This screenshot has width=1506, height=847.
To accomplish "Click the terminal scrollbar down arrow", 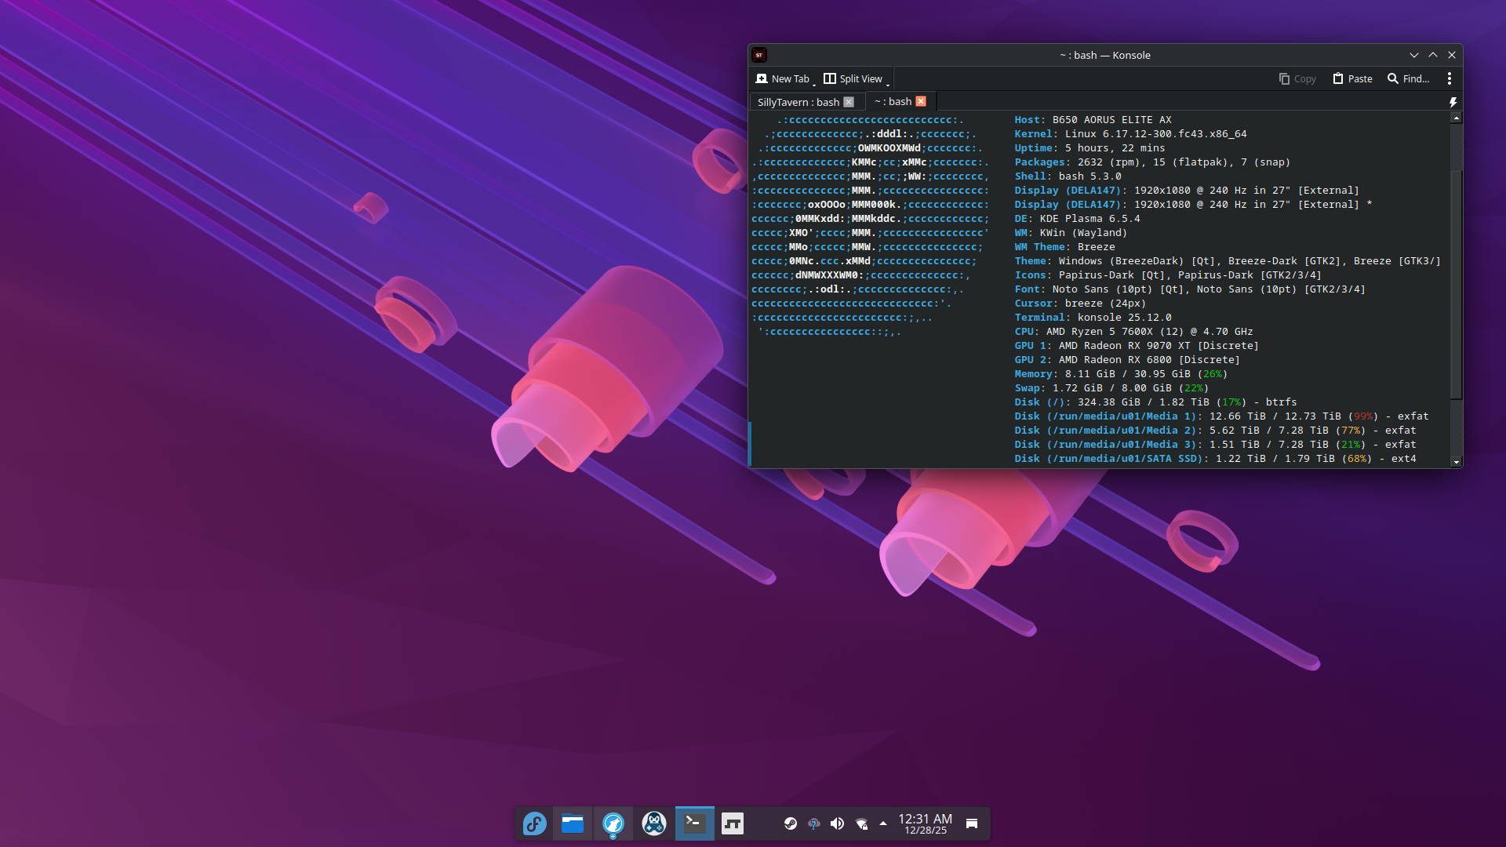I will tap(1457, 462).
